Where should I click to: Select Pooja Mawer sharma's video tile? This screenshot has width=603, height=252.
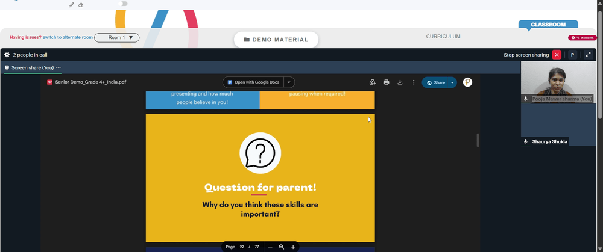[x=558, y=82]
